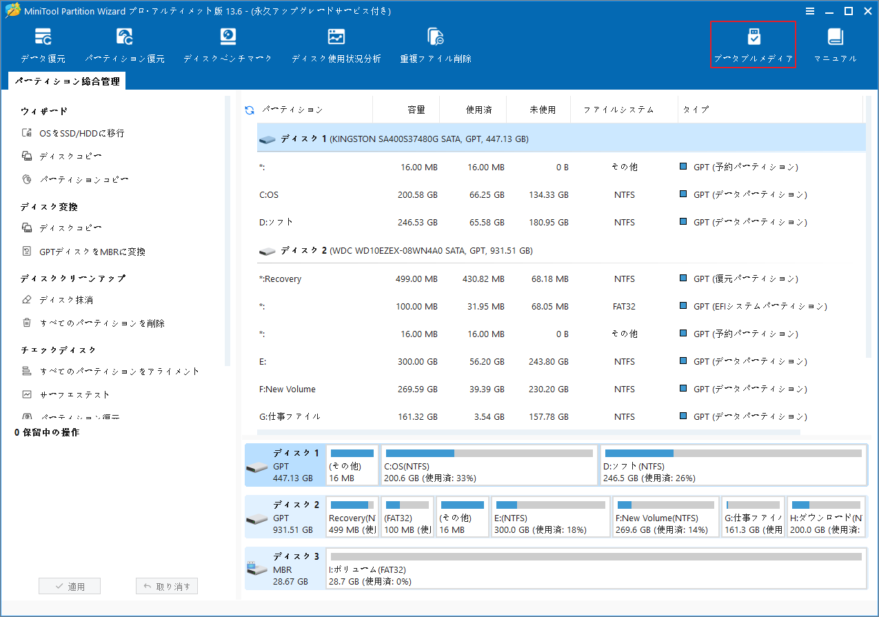This screenshot has width=879, height=617.
Task: Select the パーティション総合管理 tab
Action: click(67, 81)
